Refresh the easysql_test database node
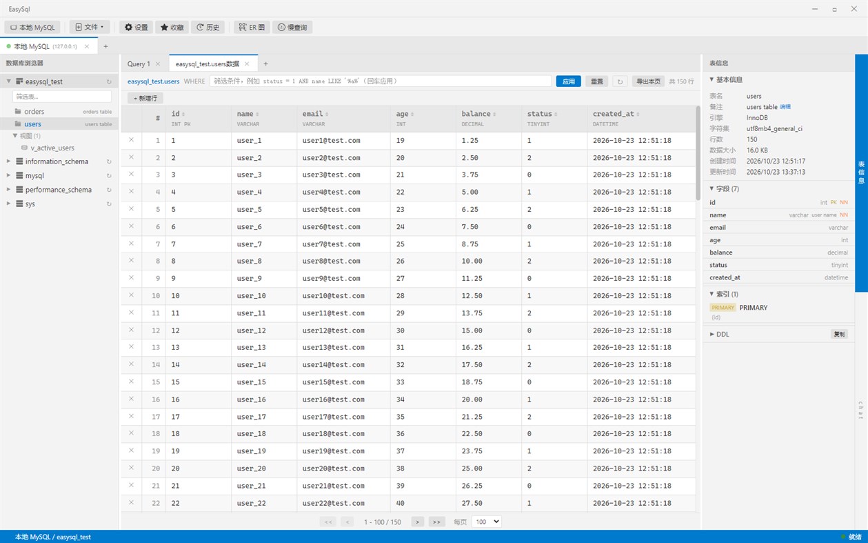The height and width of the screenshot is (543, 868). click(109, 81)
